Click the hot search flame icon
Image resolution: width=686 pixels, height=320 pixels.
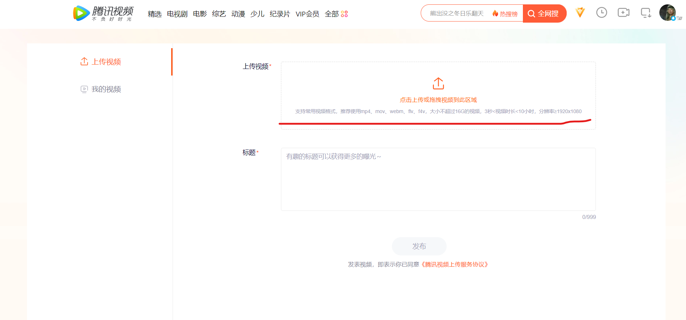(x=495, y=14)
